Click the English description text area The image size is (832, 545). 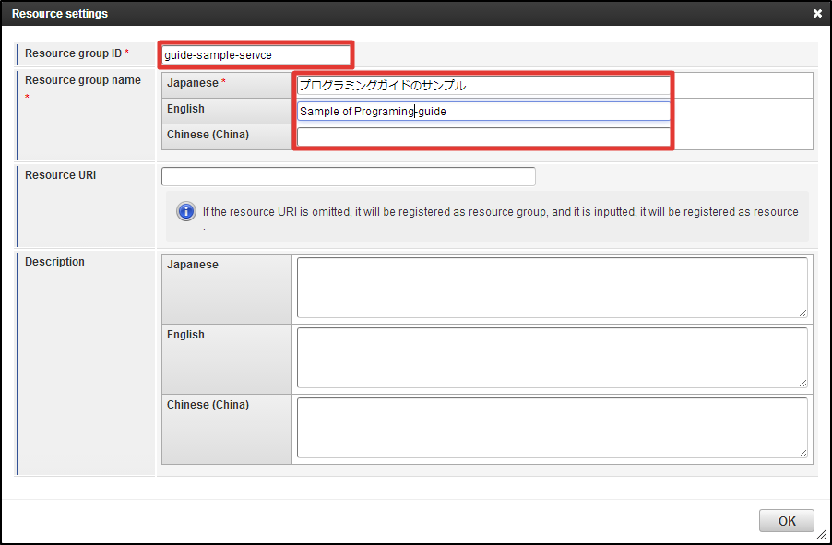coord(553,358)
